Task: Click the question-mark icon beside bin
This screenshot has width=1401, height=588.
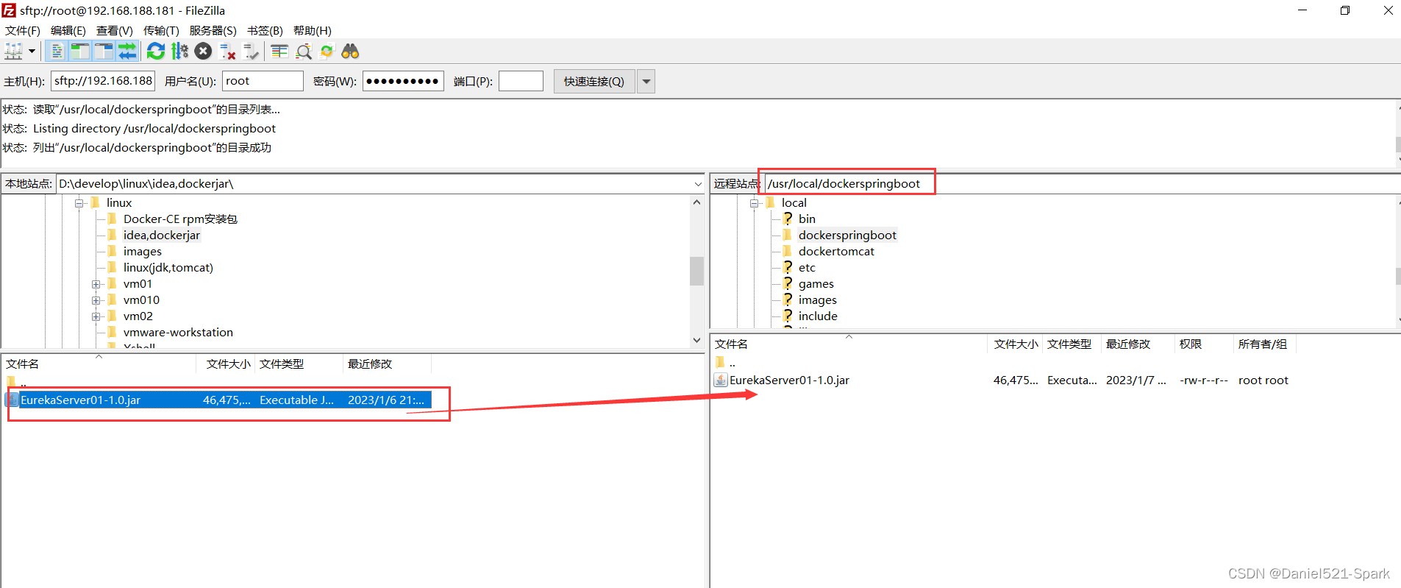Action: click(x=788, y=219)
